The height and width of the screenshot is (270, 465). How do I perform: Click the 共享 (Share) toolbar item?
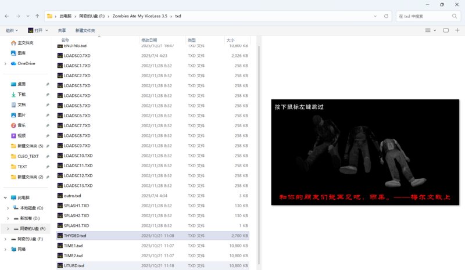[62, 30]
